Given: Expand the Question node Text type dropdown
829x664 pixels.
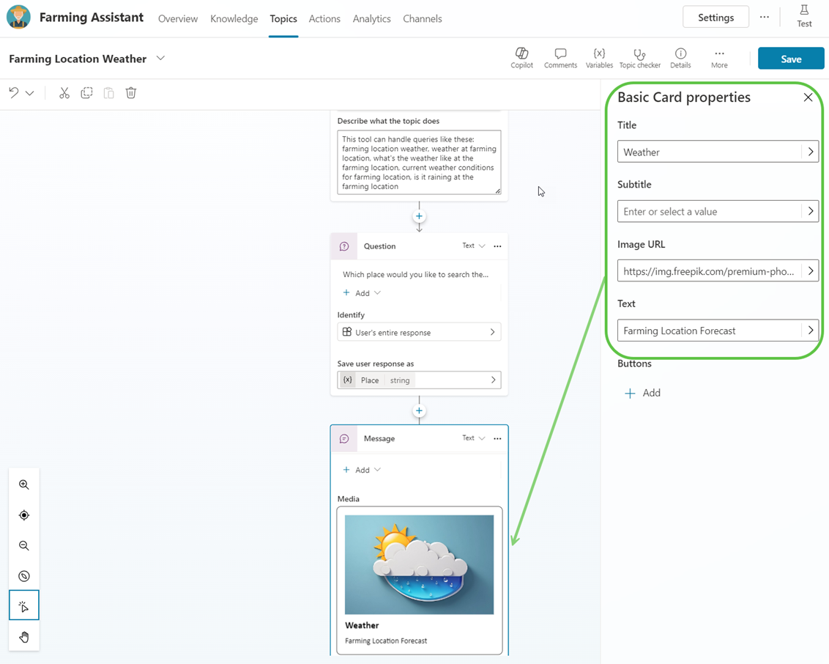Looking at the screenshot, I should (473, 246).
